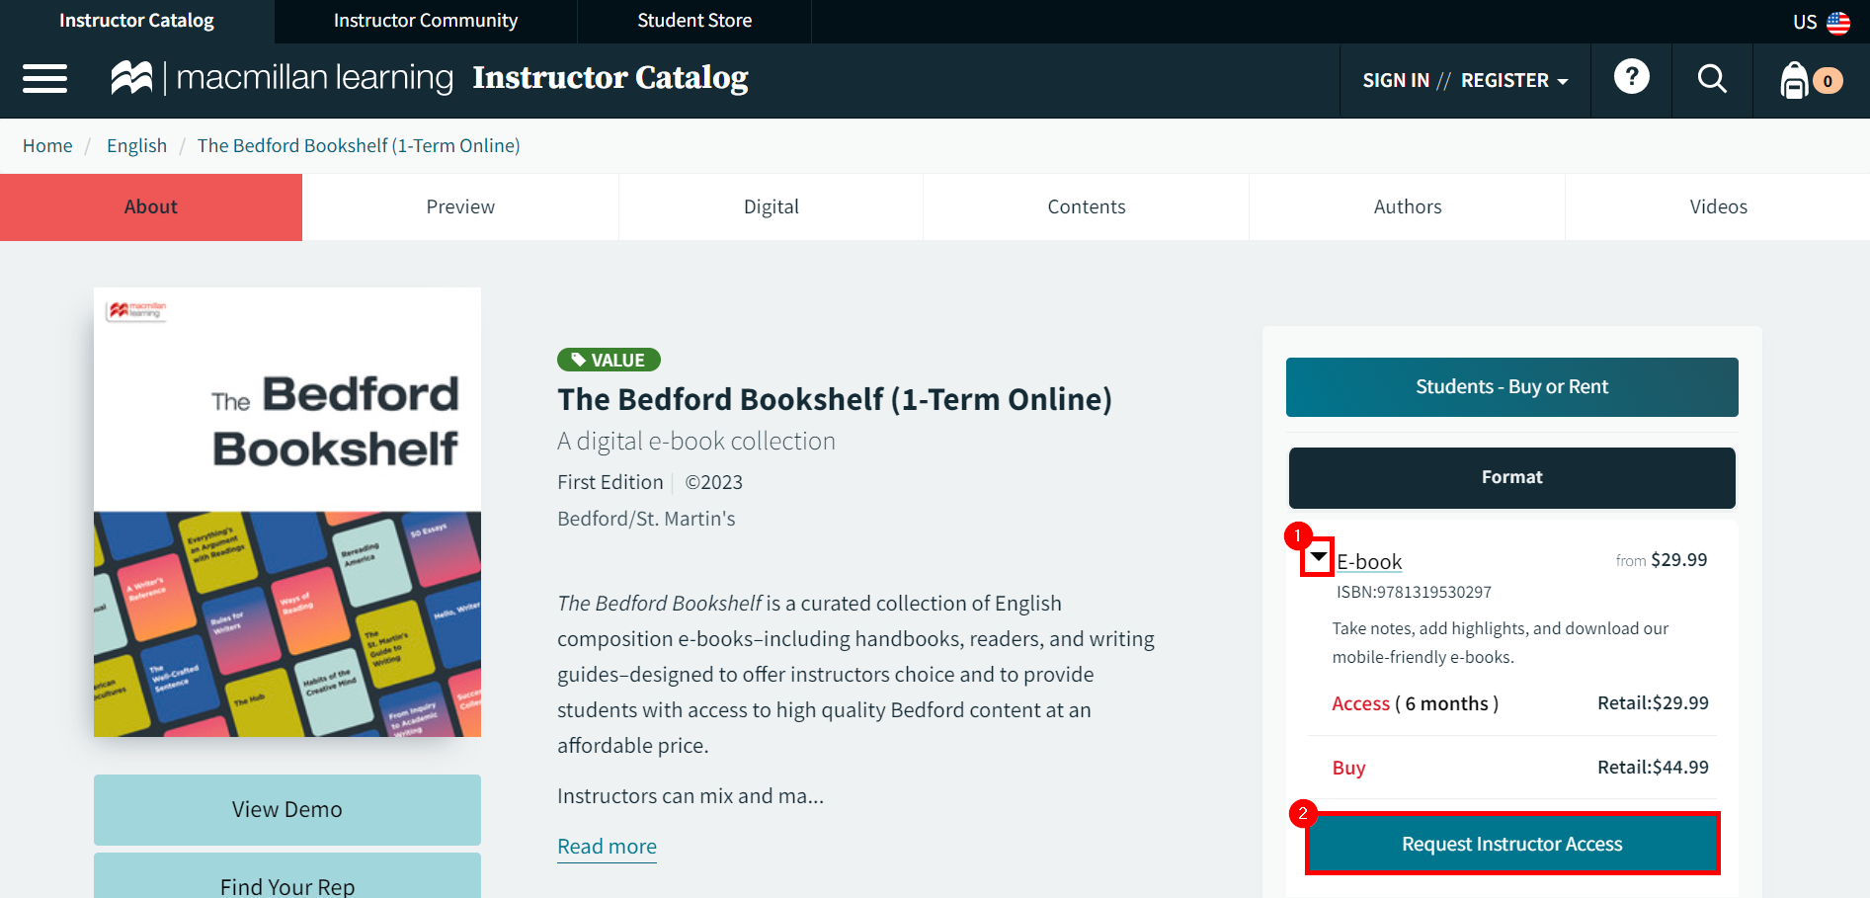Viewport: 1870px width, 898px height.
Task: Open the help question mark icon
Action: click(1631, 77)
